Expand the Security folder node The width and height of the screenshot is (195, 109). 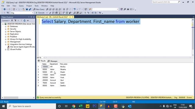point(5,29)
